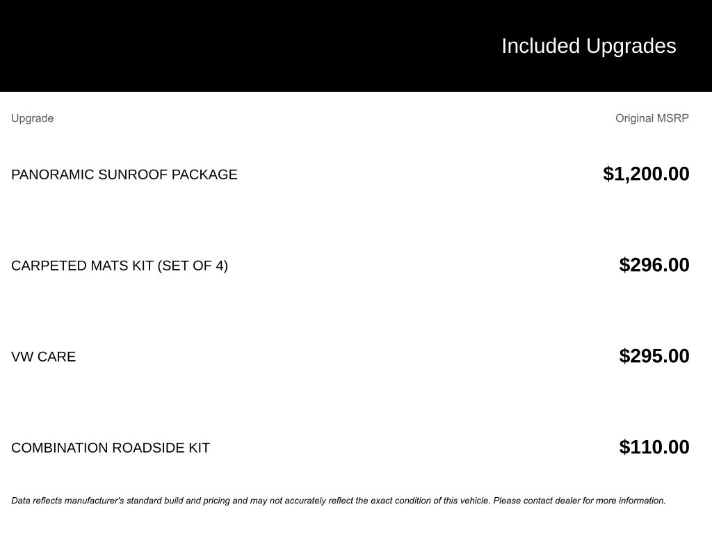Click the word SUNROOF in first row
712x534 pixels.
(133, 175)
